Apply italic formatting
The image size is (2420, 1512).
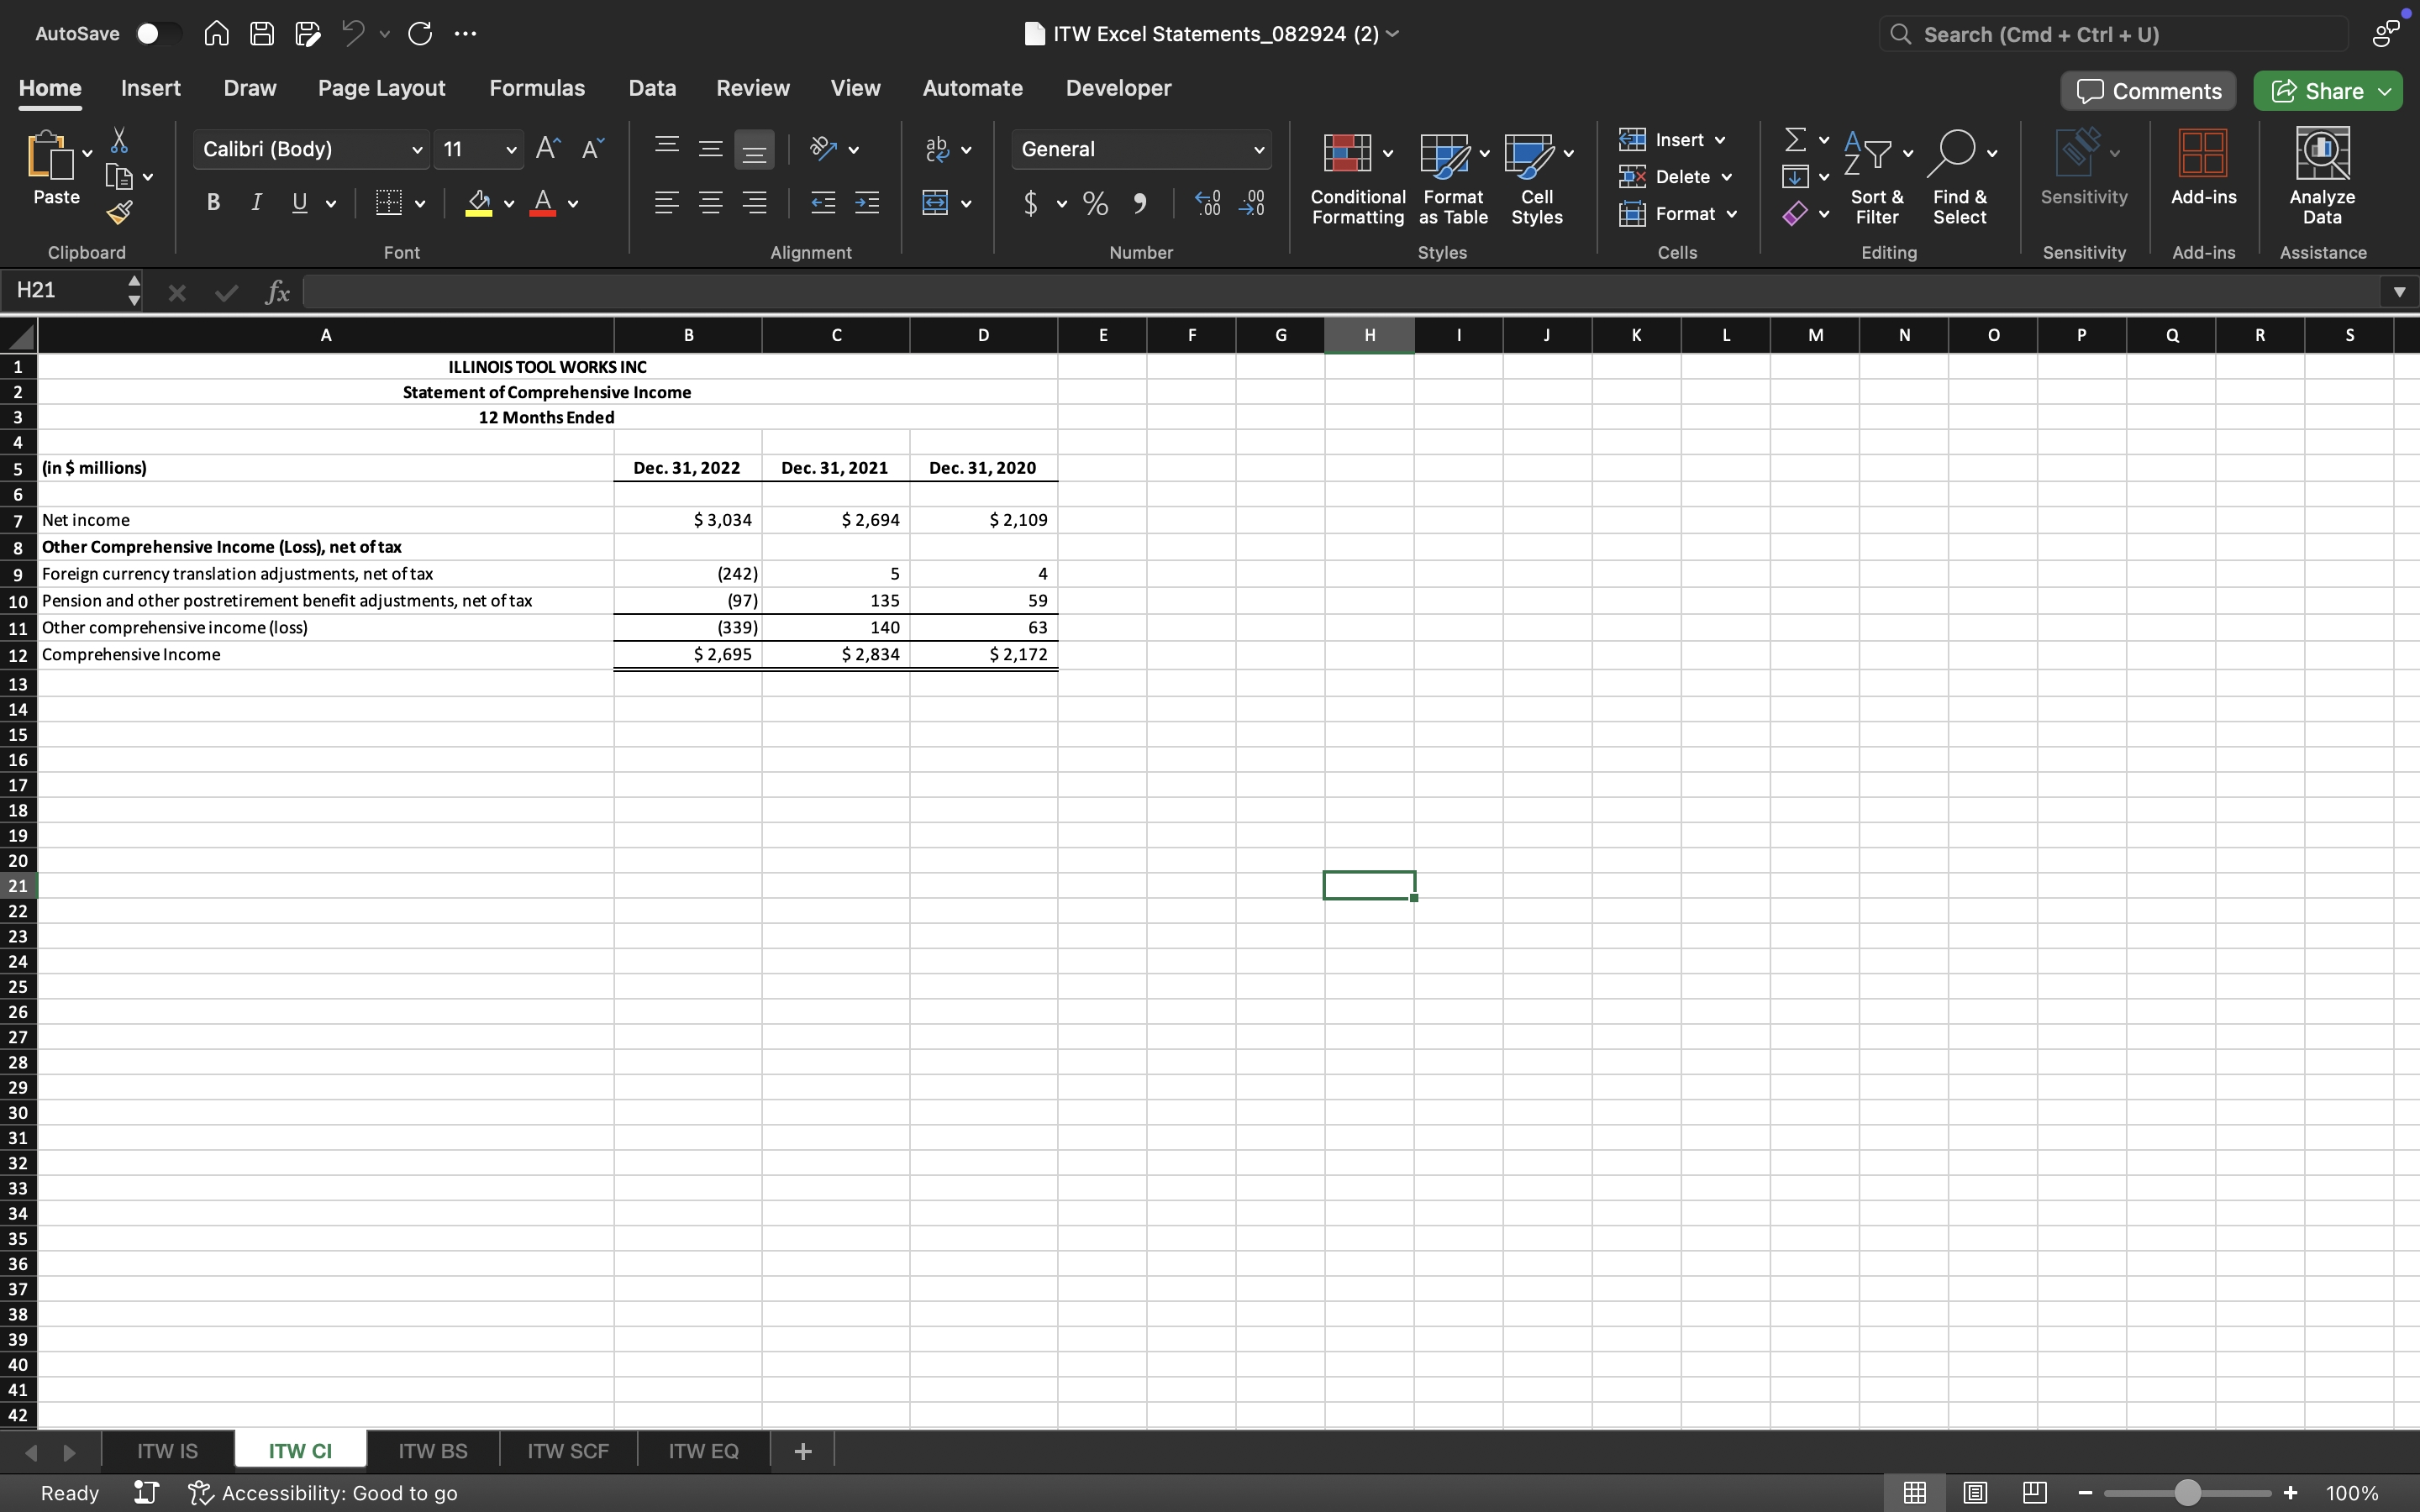tap(256, 202)
